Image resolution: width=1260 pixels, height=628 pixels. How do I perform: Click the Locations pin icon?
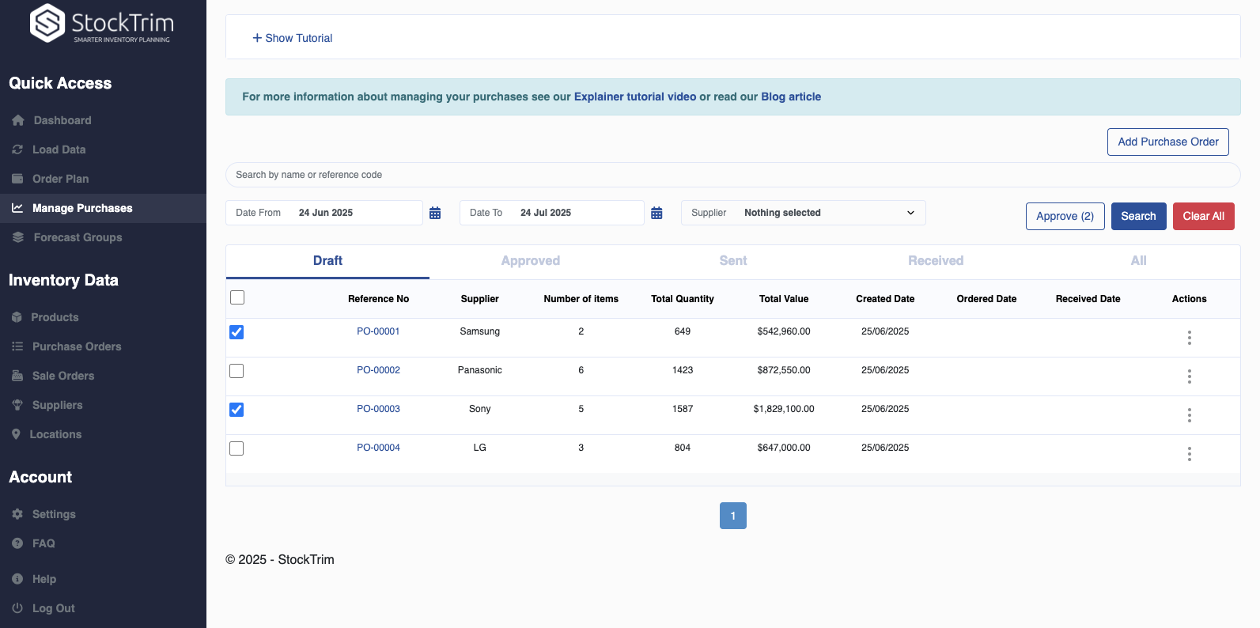tap(16, 434)
